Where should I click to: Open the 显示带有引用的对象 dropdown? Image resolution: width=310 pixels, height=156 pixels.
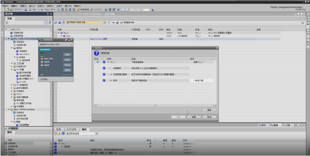click(x=105, y=23)
